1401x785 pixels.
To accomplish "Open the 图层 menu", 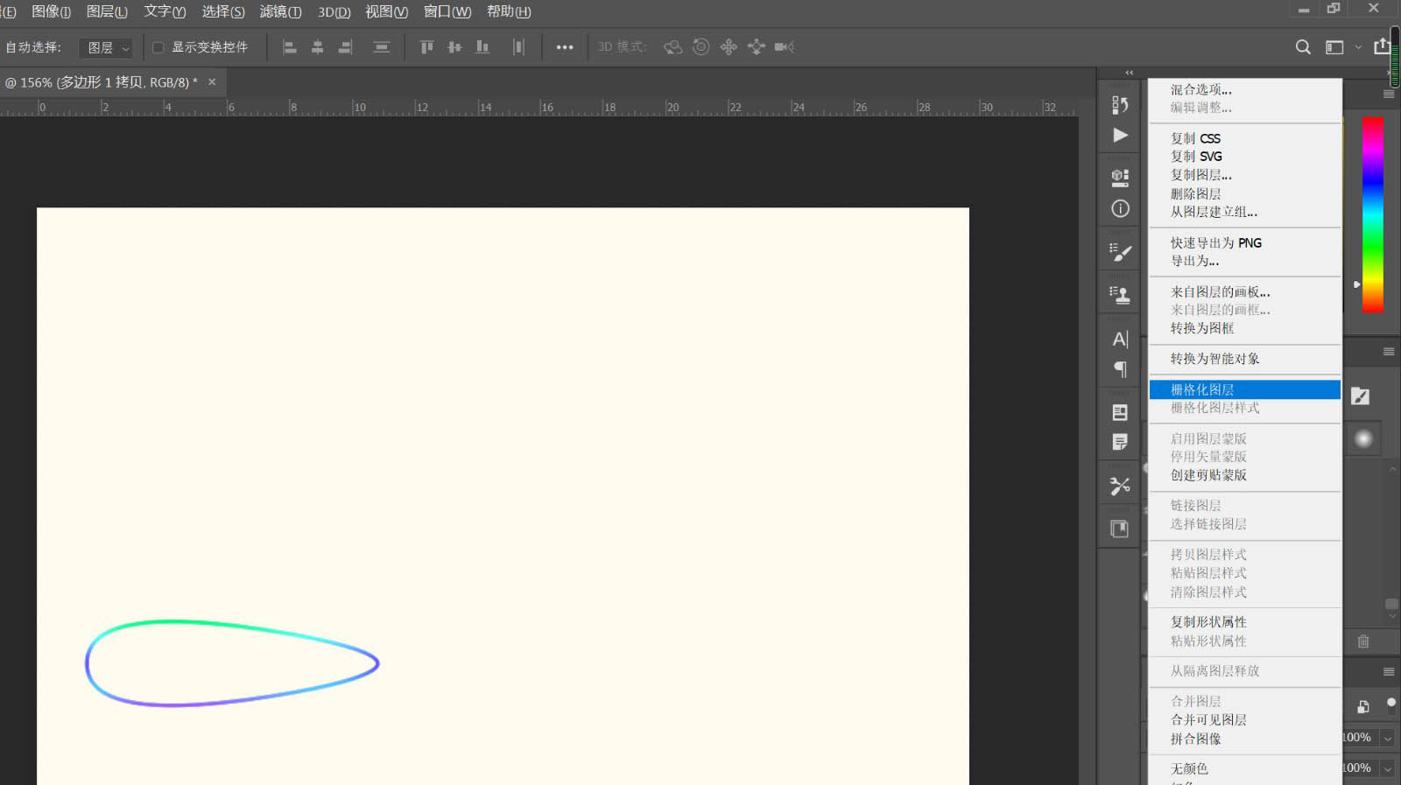I will [107, 11].
